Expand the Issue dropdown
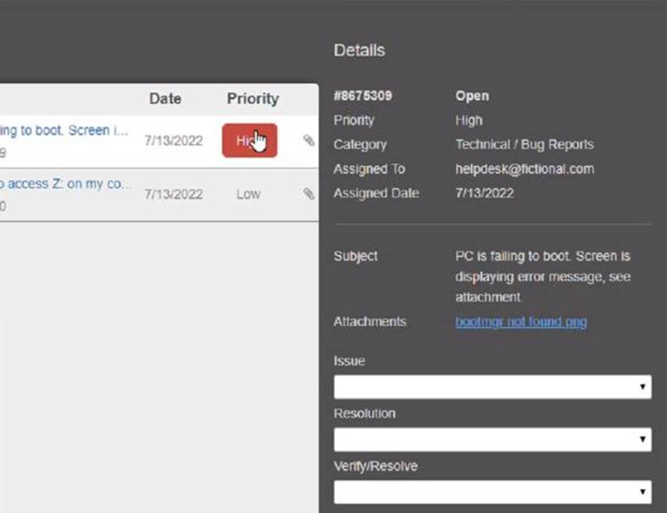 [x=492, y=388]
